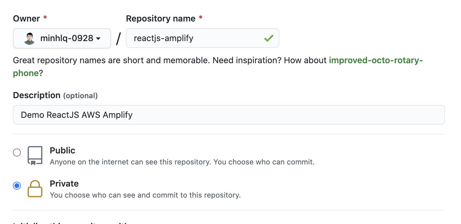Click inside the Demo ReactJS AWS Amplify description field
The width and height of the screenshot is (461, 224).
(x=229, y=114)
